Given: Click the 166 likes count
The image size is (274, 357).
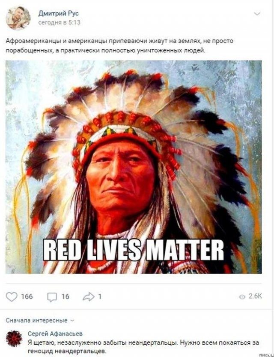Looking at the screenshot, I should coord(27,296).
